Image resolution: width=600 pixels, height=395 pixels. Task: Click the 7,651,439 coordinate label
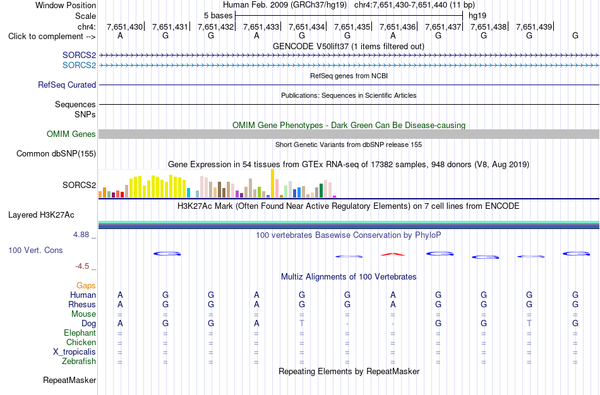tap(534, 27)
